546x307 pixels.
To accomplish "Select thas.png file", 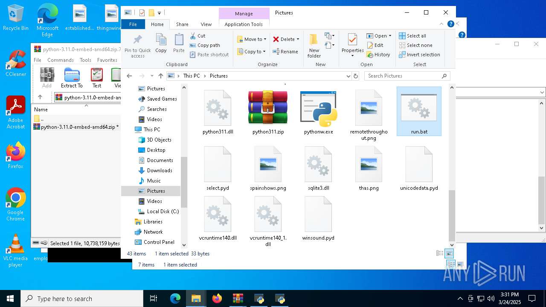I will pyautogui.click(x=369, y=168).
